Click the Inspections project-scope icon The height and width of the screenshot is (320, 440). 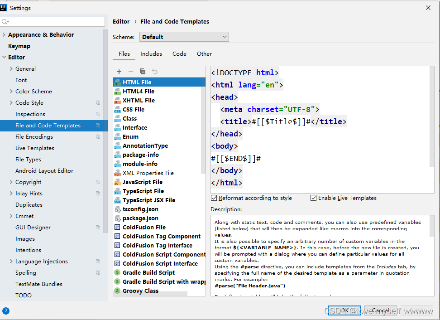coord(98,114)
